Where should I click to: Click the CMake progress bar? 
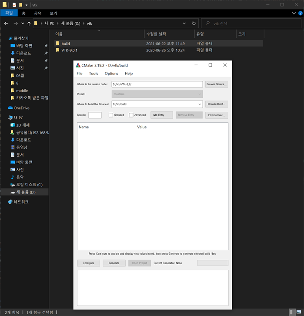[213, 263]
